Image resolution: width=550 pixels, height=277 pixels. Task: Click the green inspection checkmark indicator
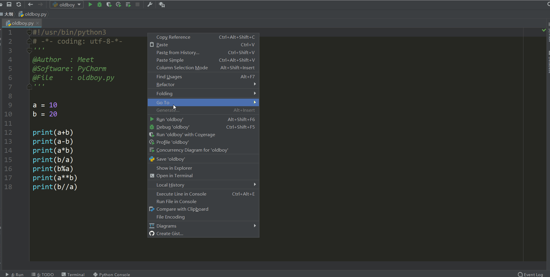(544, 30)
